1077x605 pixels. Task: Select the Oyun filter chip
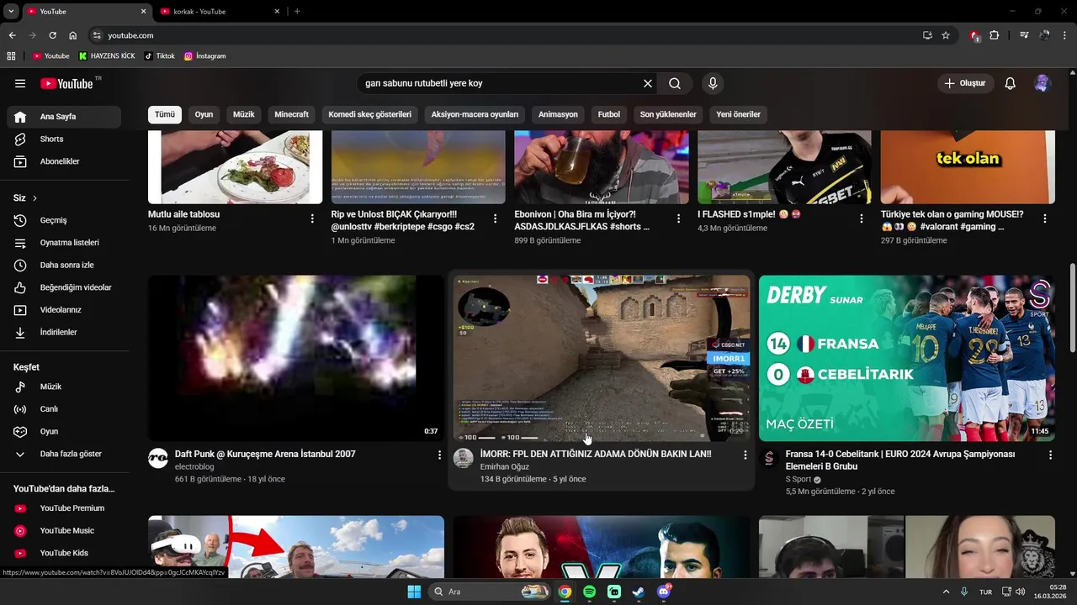(x=204, y=114)
